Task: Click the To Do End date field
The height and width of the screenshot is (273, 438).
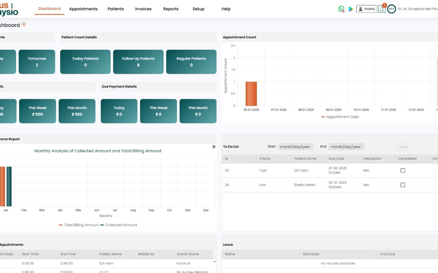Action: pyautogui.click(x=346, y=147)
